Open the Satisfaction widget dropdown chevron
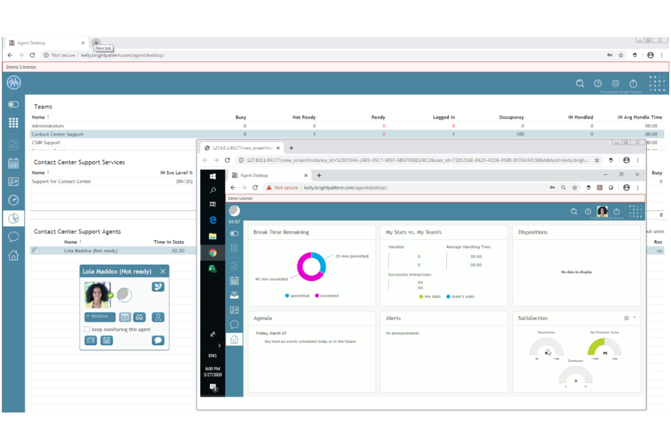Screen dimensions: 671x448 click(x=634, y=318)
